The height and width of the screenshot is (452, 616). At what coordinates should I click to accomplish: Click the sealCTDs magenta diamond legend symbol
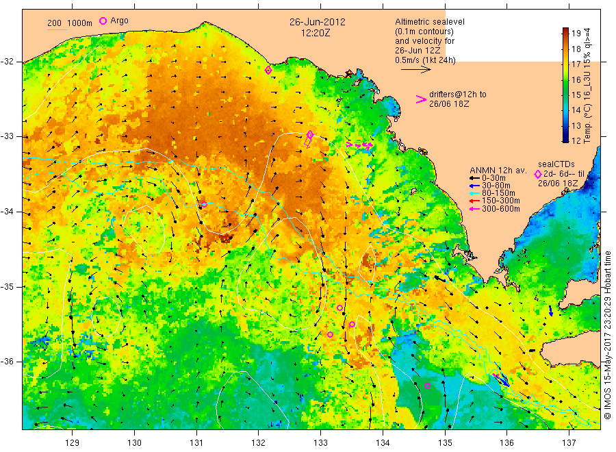(x=538, y=174)
